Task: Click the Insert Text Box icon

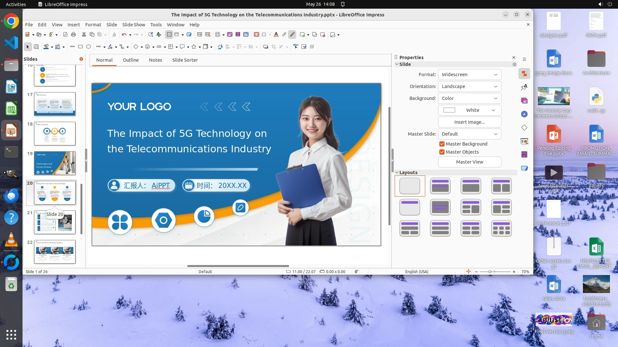Action: coord(256,35)
